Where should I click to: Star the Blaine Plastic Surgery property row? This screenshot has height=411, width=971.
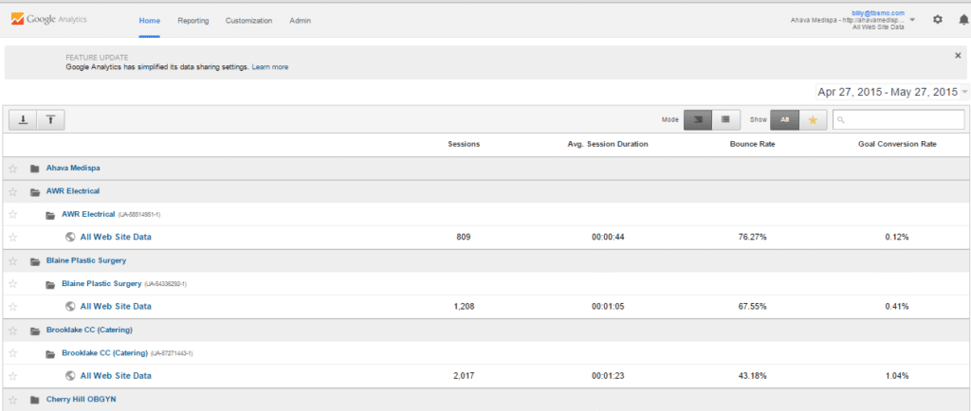(x=13, y=284)
